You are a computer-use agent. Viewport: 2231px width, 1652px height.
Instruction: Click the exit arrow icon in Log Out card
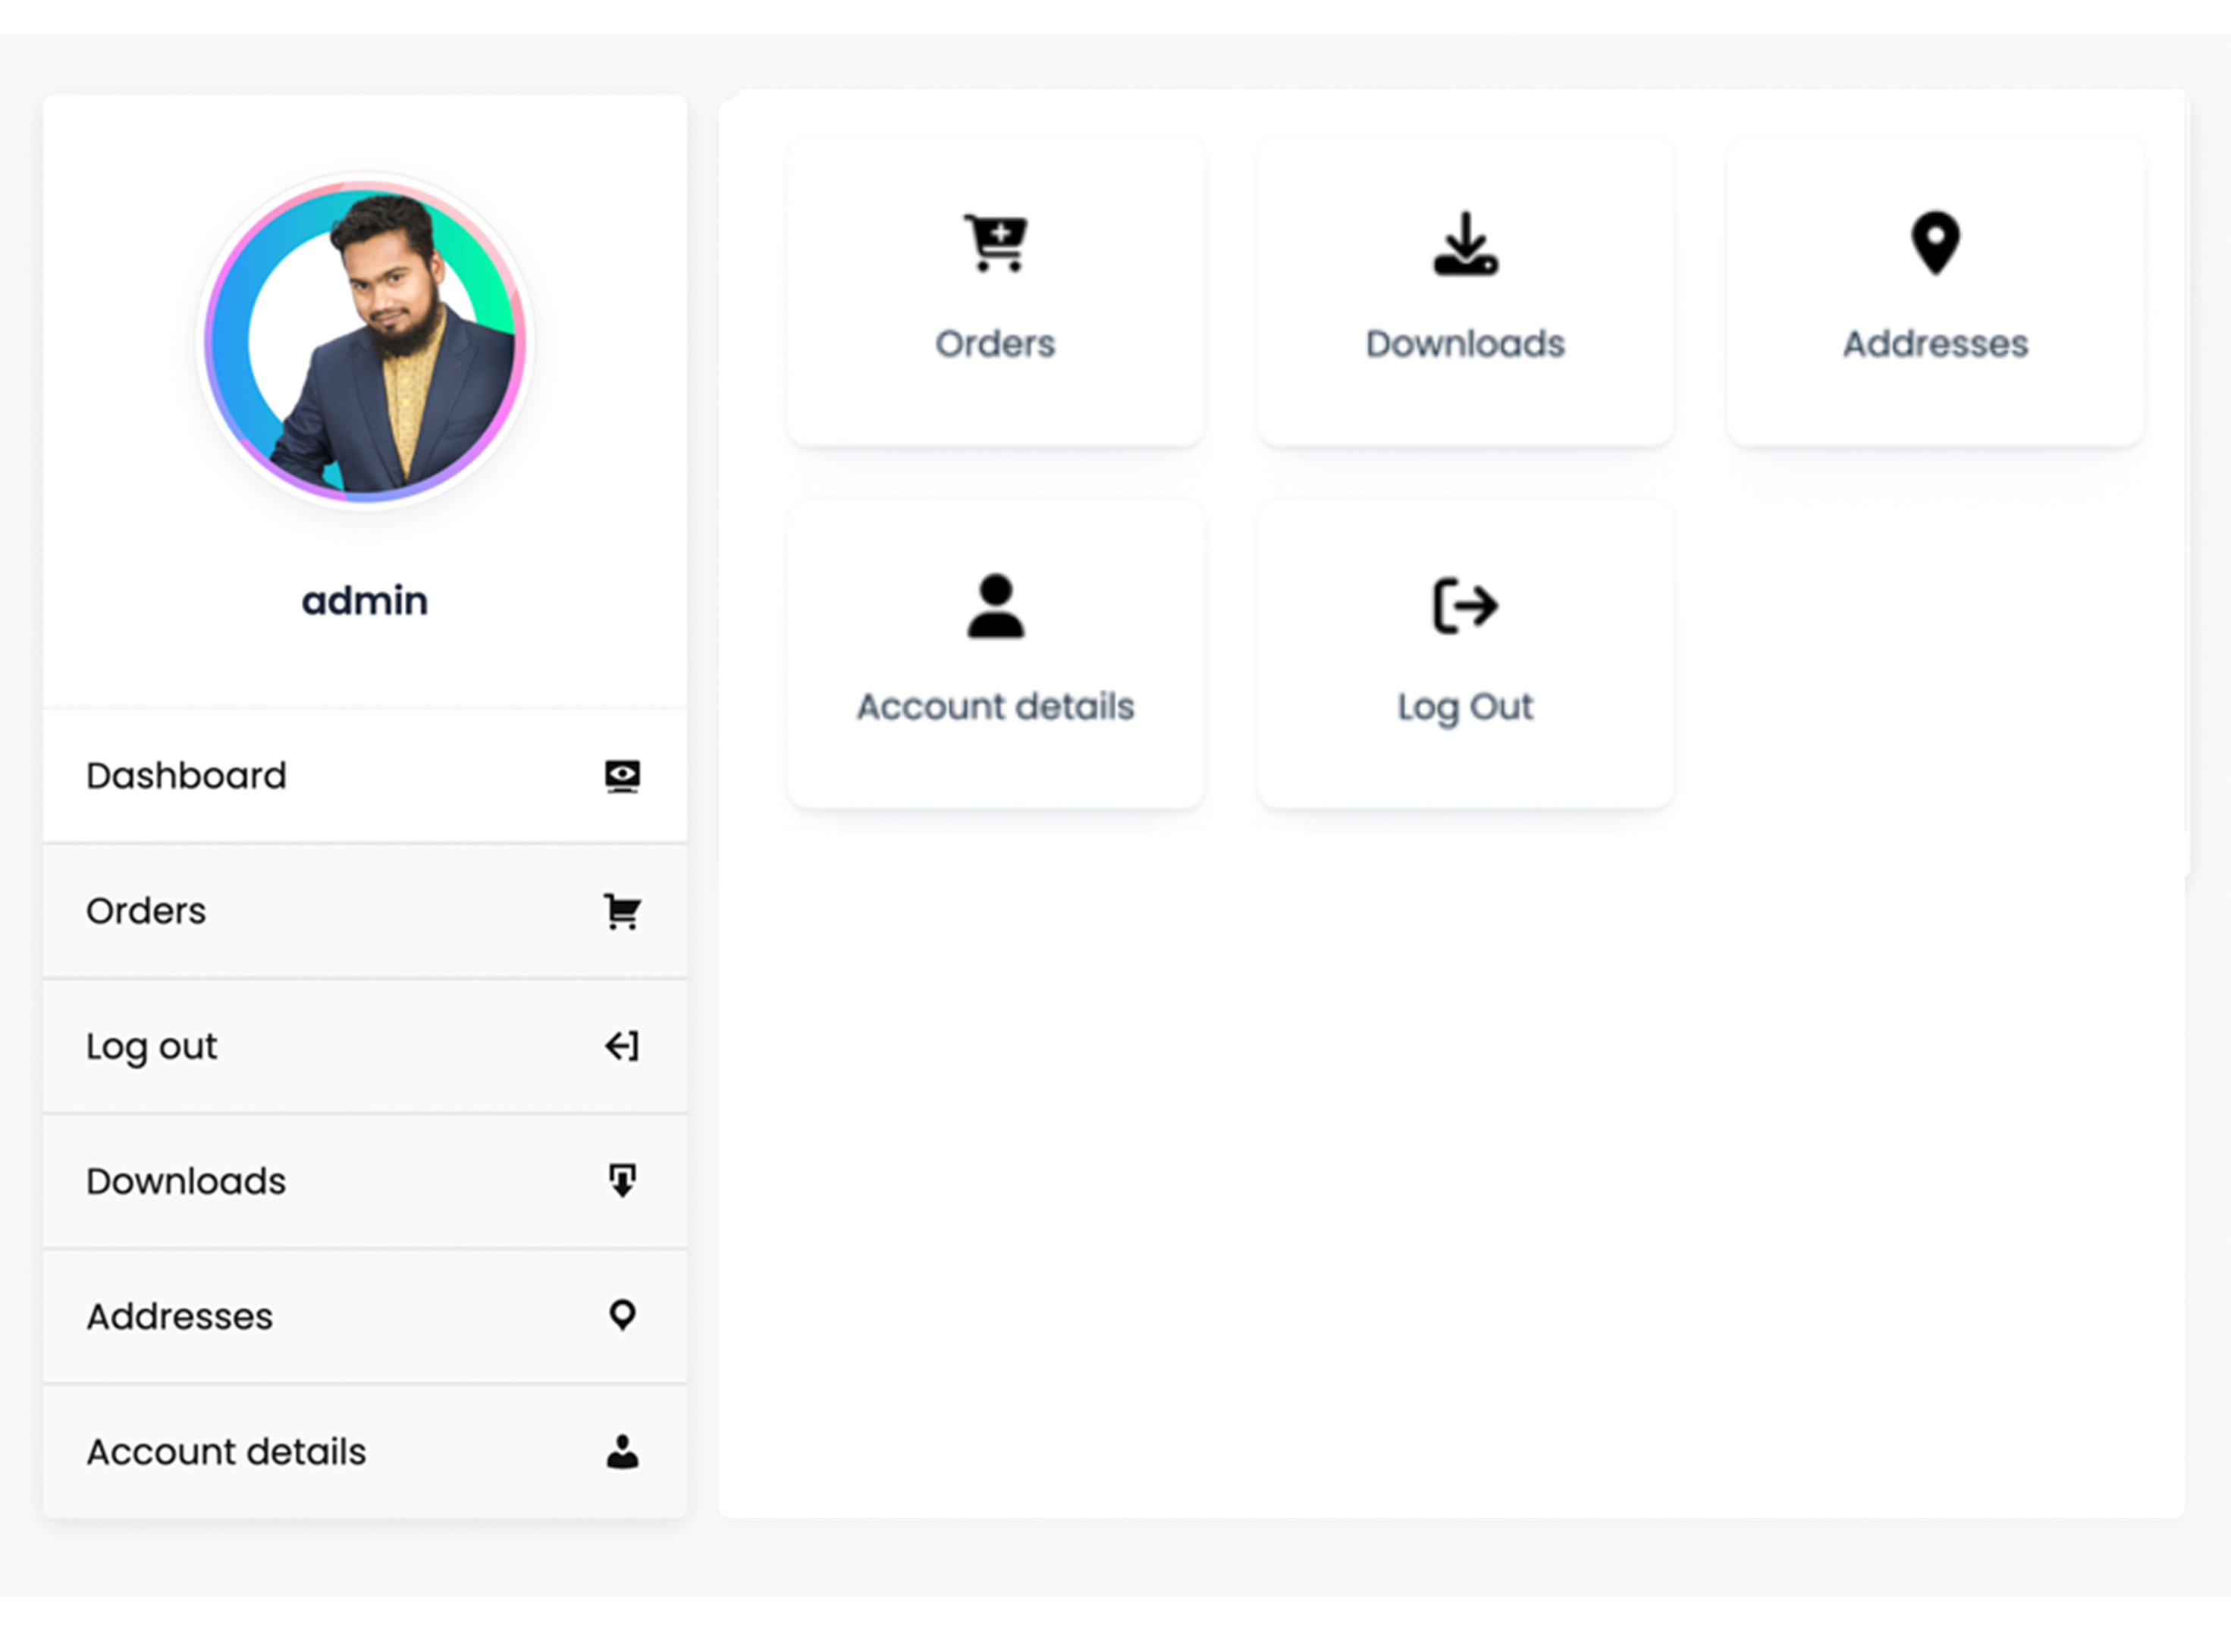tap(1465, 606)
